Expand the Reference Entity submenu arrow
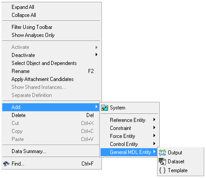The width and height of the screenshot is (206, 178). coord(154,120)
